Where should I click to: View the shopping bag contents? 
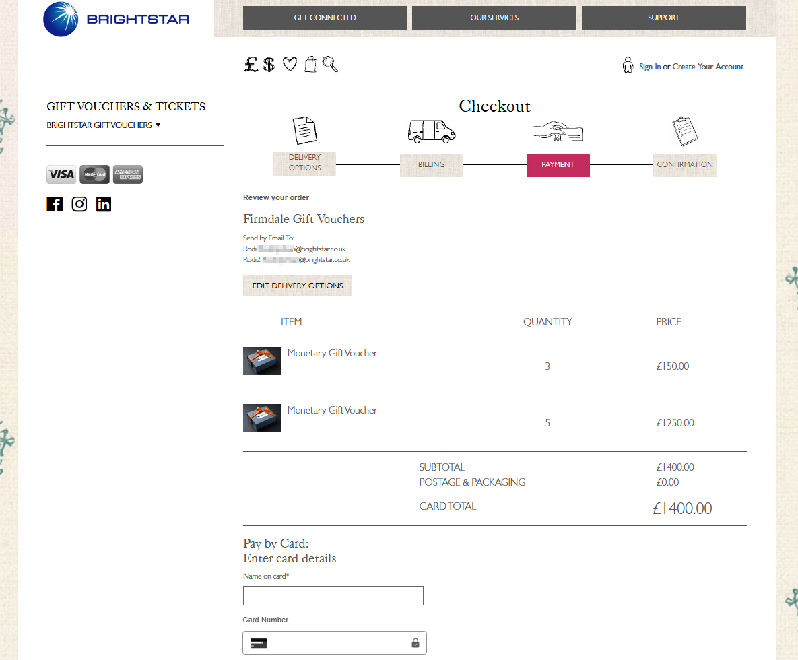coord(310,65)
